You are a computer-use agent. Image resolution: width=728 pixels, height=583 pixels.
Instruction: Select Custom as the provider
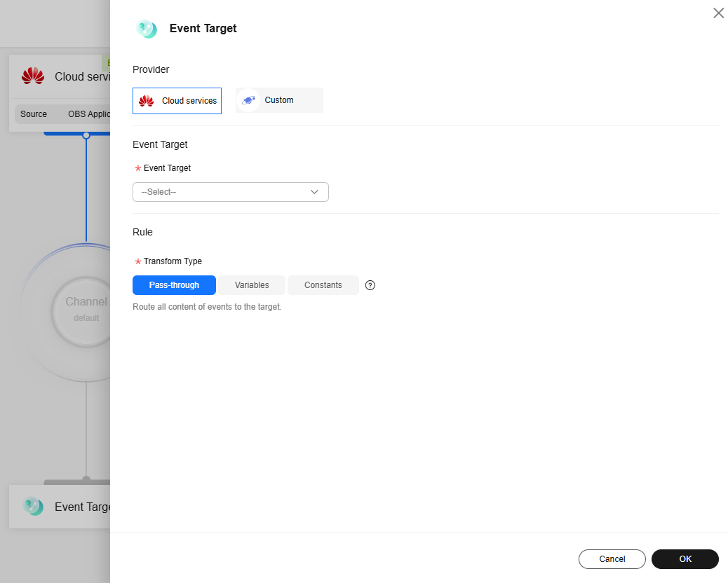point(279,100)
